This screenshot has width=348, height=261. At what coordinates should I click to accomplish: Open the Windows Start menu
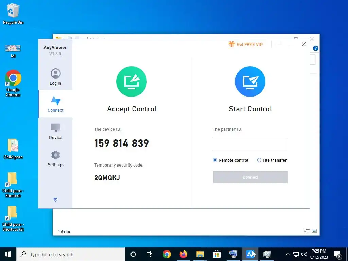click(x=8, y=254)
